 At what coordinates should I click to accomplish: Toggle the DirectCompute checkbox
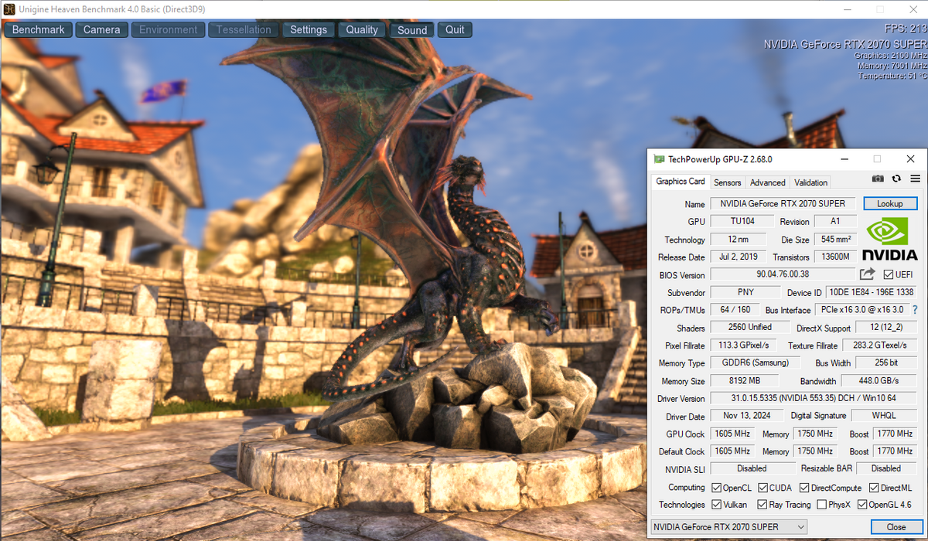pyautogui.click(x=804, y=488)
